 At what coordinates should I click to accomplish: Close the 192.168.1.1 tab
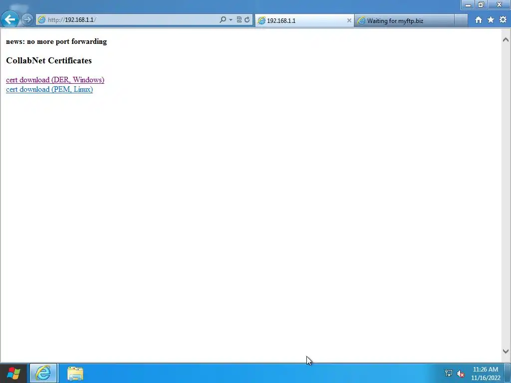[349, 20]
